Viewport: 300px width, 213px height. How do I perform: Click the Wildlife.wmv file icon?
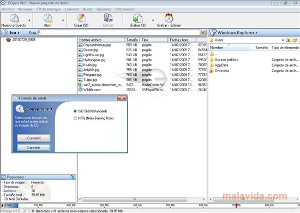point(80,90)
